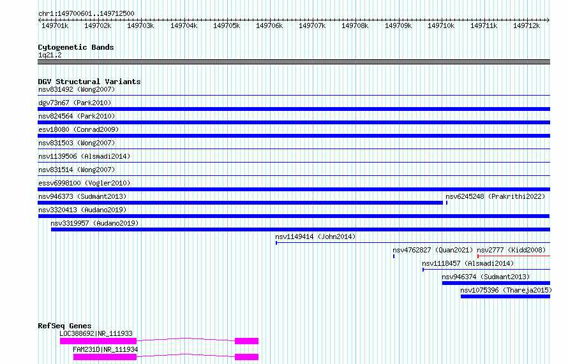The height and width of the screenshot is (364, 568).
Task: Open variant nsv831492 (Wong2007)
Action: pyautogui.click(x=77, y=89)
